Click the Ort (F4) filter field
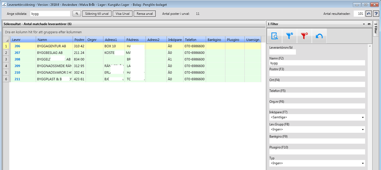This screenshot has width=381, height=170. pos(317,85)
